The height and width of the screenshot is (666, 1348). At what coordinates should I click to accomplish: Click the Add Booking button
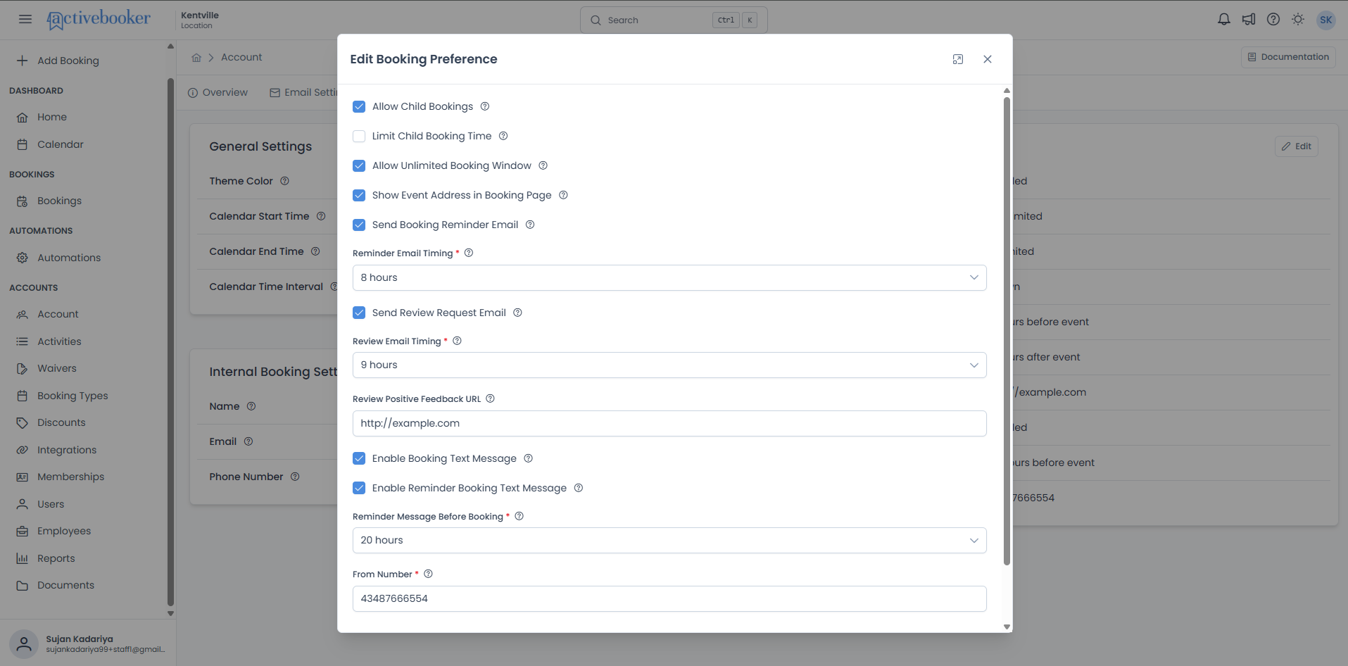[x=58, y=61]
